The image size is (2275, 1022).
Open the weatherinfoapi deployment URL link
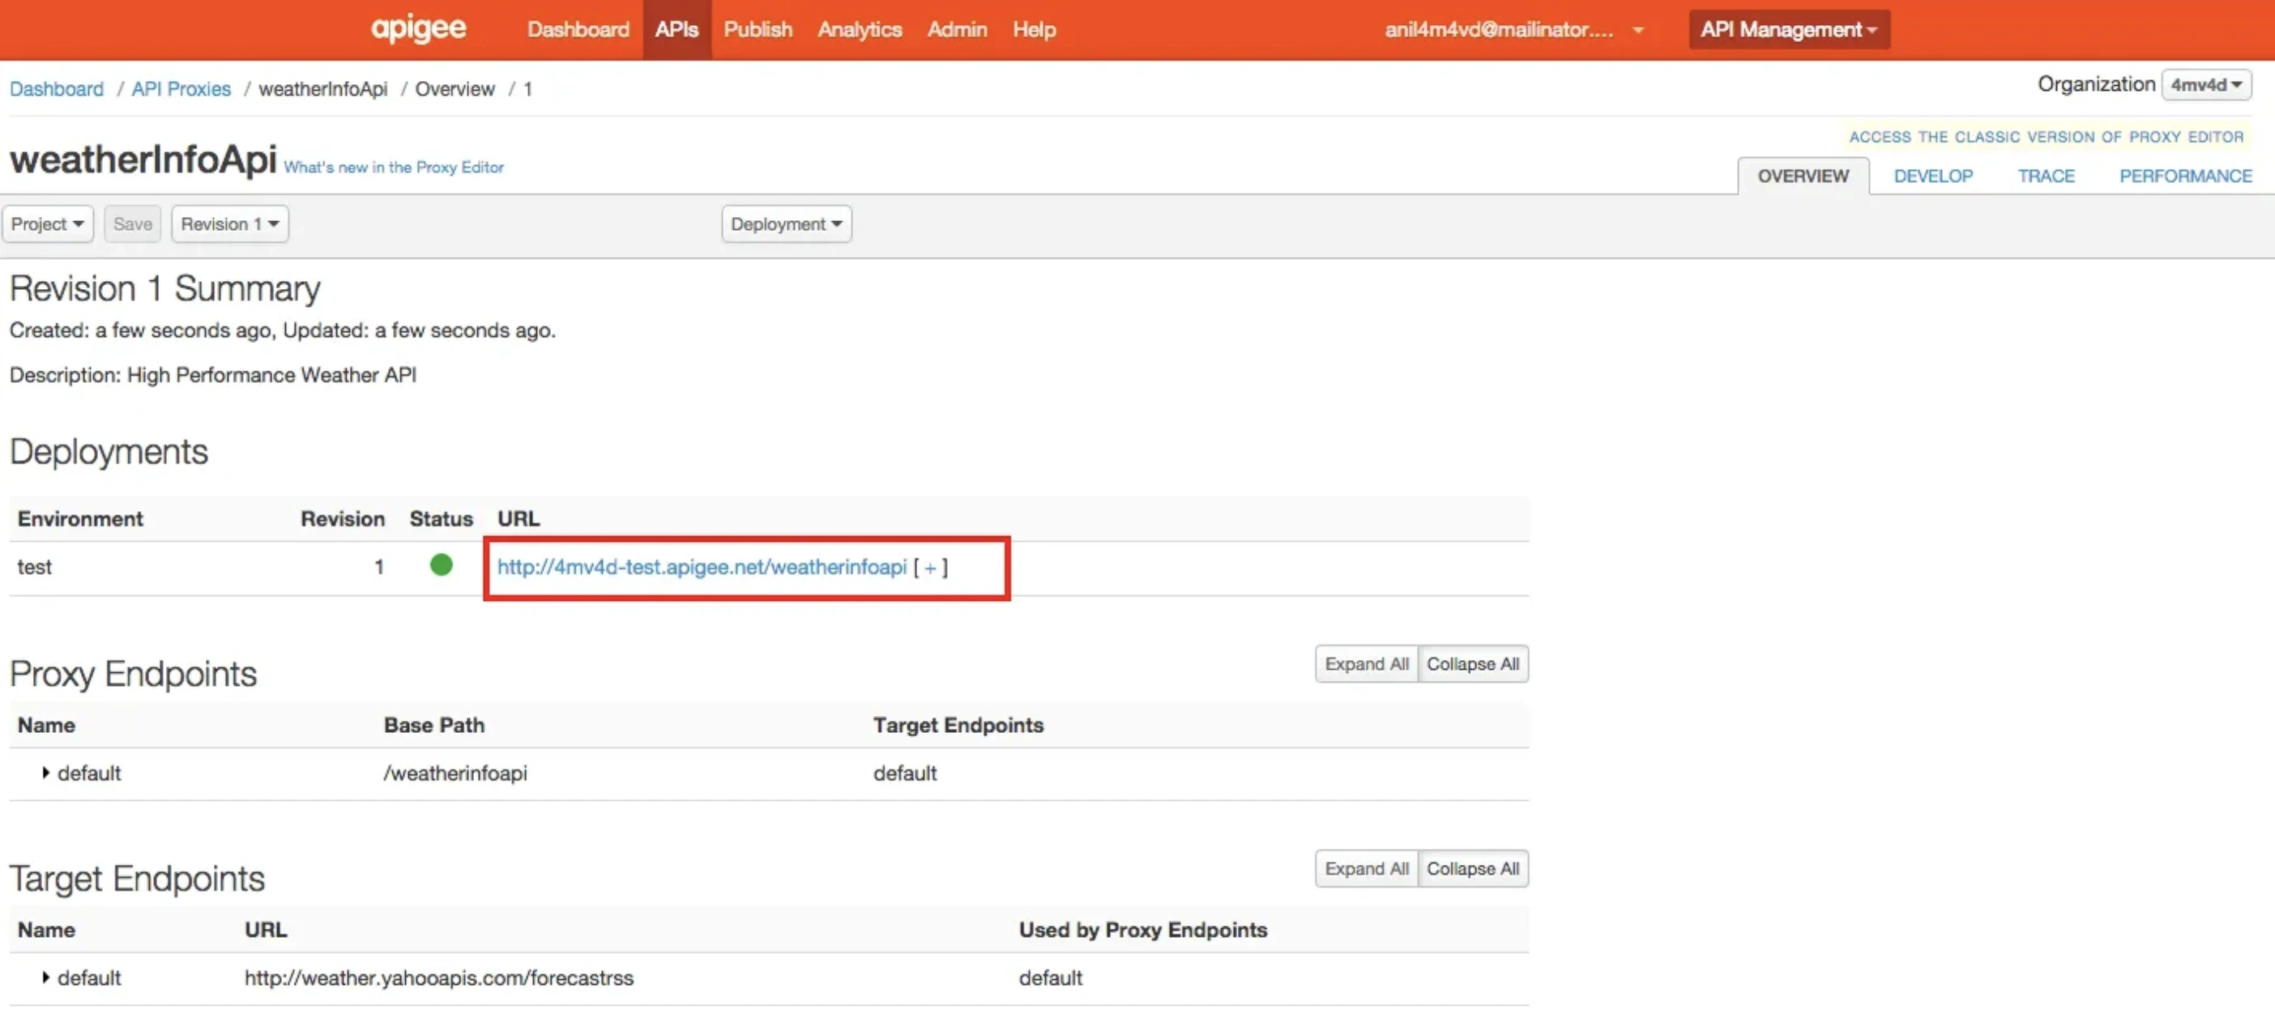(702, 568)
